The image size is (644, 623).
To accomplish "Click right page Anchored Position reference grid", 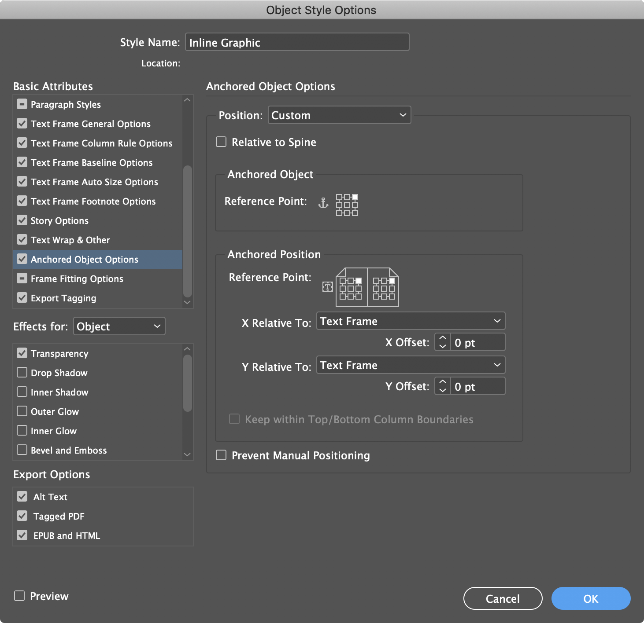I will 384,289.
